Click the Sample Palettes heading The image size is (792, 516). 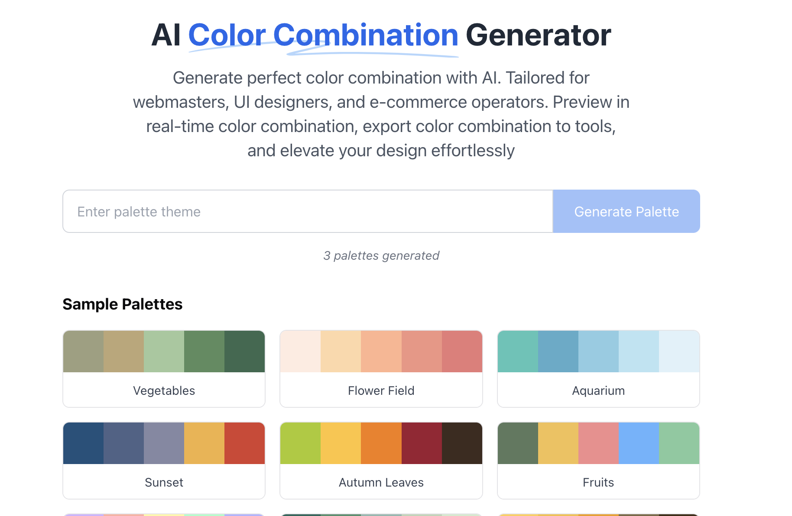[x=123, y=304]
